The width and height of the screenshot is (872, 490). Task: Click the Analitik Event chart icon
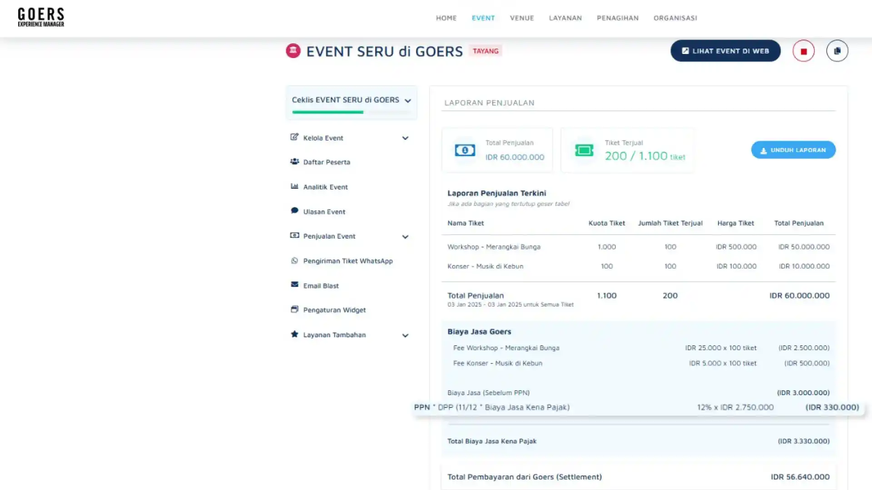[294, 186]
